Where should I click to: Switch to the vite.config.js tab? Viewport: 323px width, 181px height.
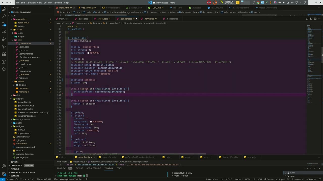[87, 8]
